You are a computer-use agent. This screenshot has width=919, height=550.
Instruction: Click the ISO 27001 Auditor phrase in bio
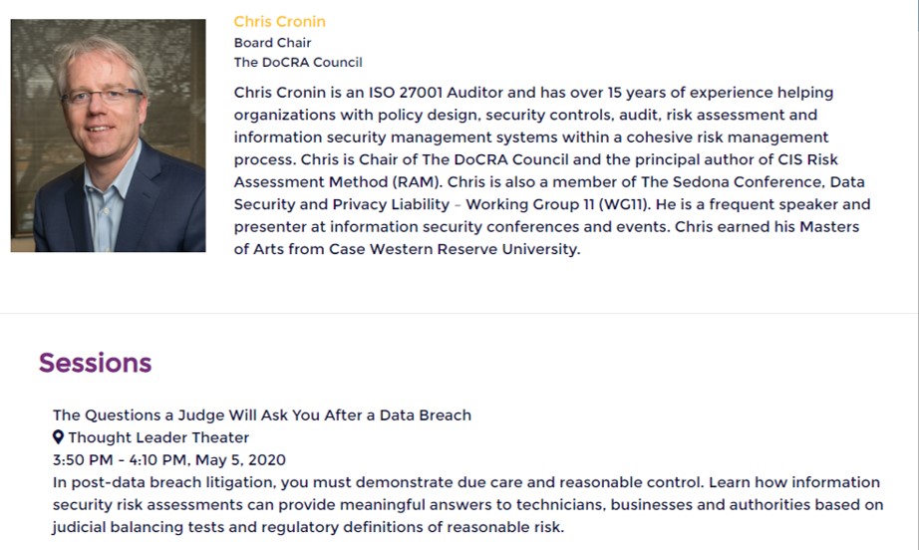point(436,93)
